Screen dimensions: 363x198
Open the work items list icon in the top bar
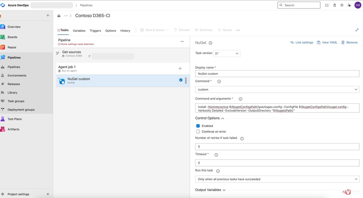point(327,5)
